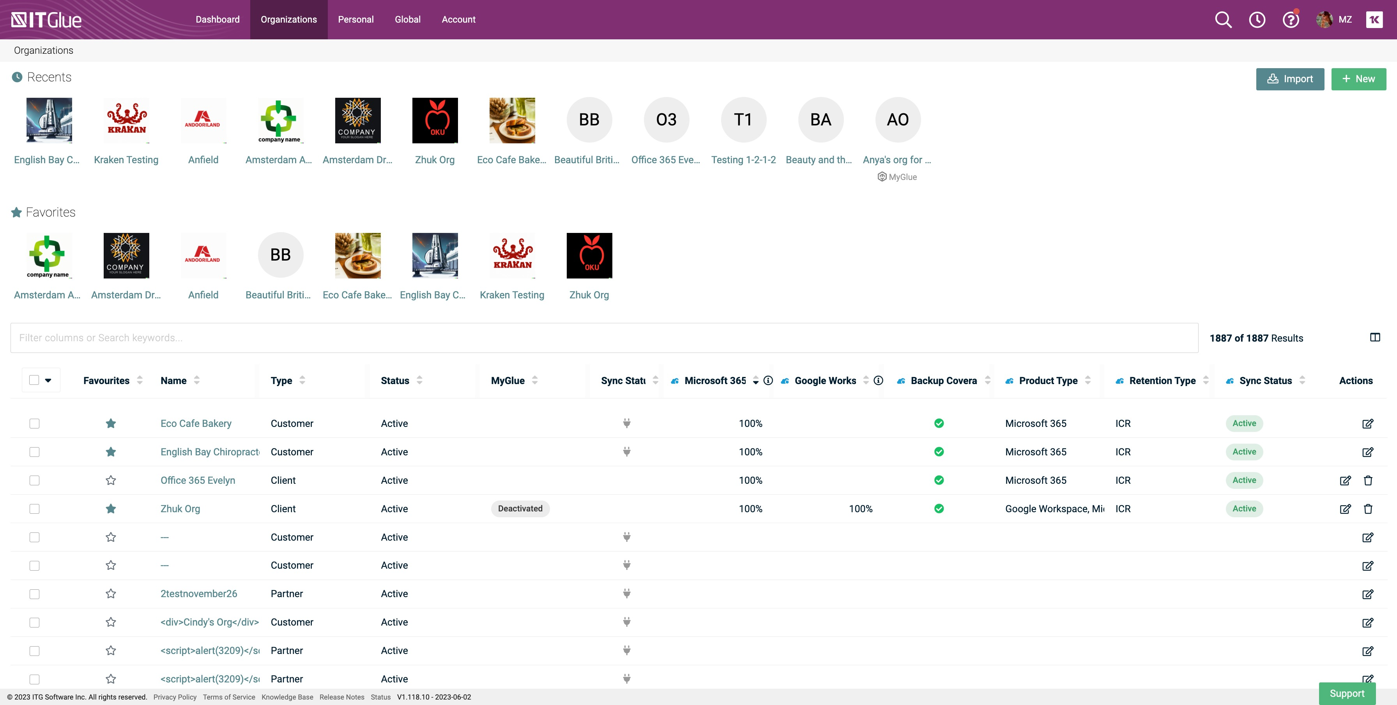This screenshot has width=1397, height=705.
Task: Open recent history clock icon
Action: [x=1257, y=19]
